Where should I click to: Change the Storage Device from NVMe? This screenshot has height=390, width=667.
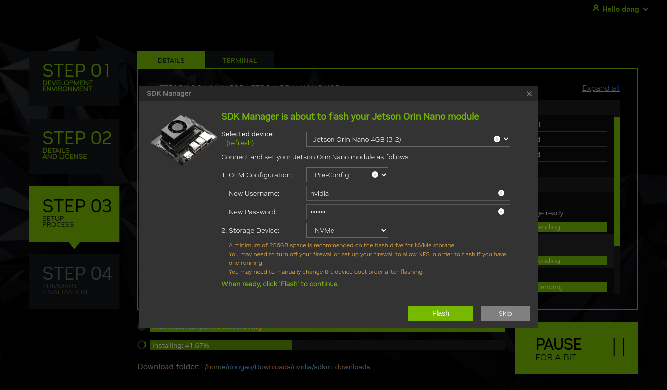click(346, 230)
